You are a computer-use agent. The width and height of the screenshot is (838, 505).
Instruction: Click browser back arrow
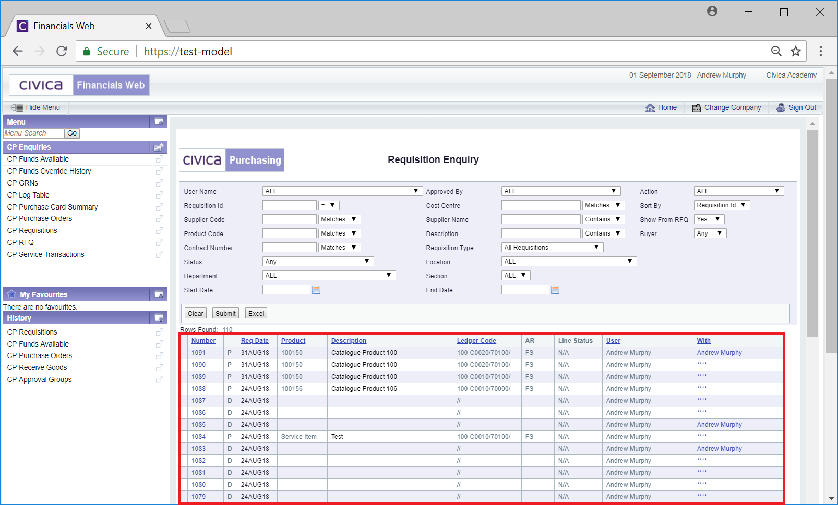pos(18,51)
